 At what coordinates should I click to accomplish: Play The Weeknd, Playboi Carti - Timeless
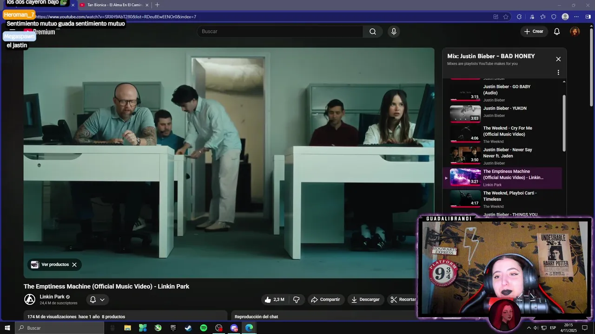click(502, 199)
